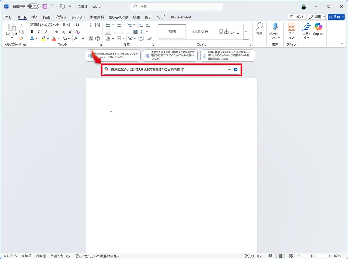
Task: Center-align the paragraph text
Action: [x=115, y=32]
